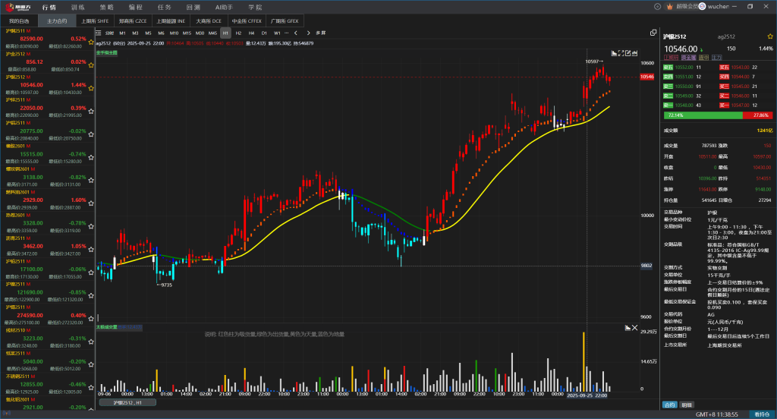This screenshot has width=777, height=419.
Task: Toggle favorite star in the 3138.00 row
Action: click(91, 181)
